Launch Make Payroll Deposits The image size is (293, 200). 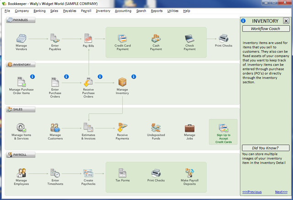tap(190, 174)
